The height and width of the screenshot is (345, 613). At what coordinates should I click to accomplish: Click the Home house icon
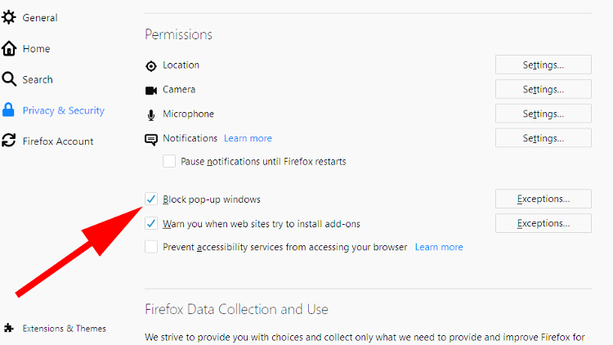9,48
